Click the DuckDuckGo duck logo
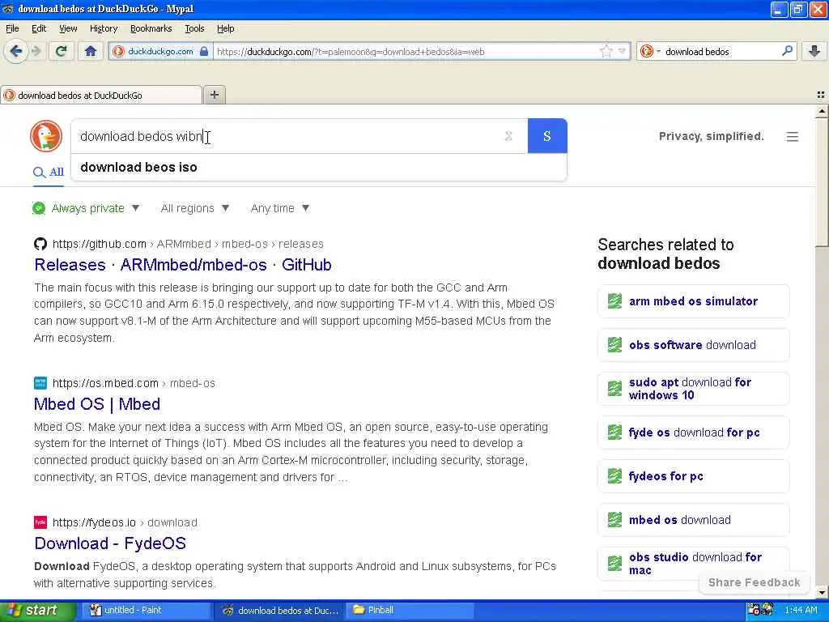This screenshot has height=622, width=829. click(x=46, y=136)
